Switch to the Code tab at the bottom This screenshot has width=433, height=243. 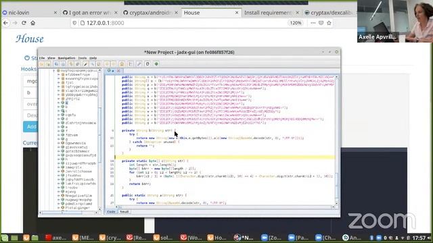111,211
